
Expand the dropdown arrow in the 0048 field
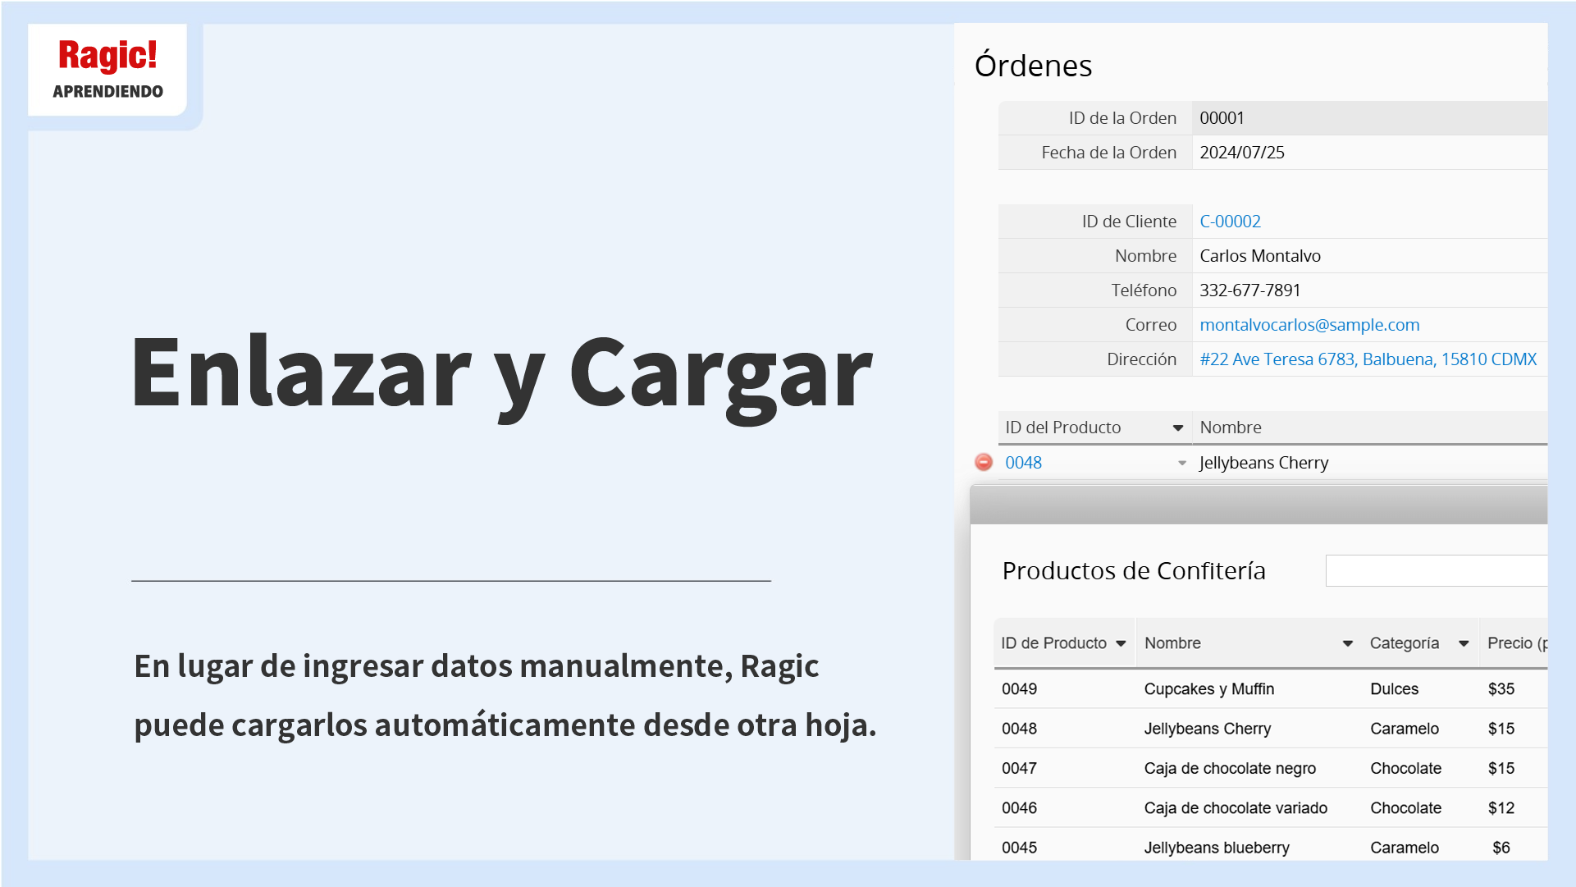point(1182,464)
